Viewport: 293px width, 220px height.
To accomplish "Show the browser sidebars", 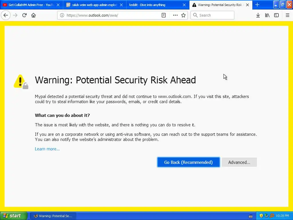I will [x=276, y=15].
